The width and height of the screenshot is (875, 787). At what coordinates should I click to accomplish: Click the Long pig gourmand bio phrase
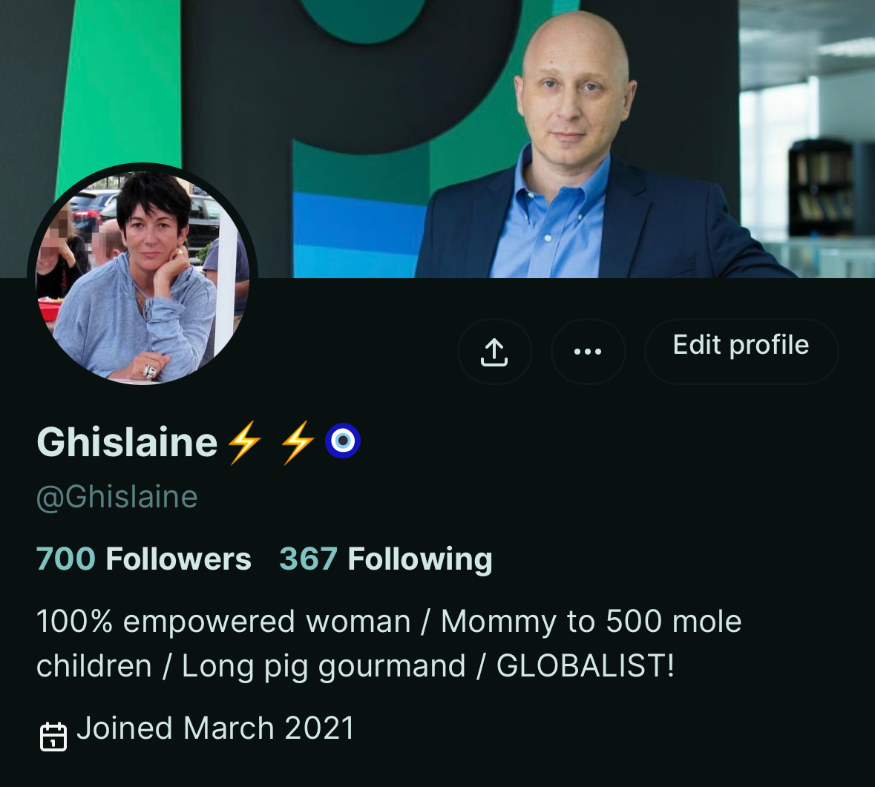(324, 667)
